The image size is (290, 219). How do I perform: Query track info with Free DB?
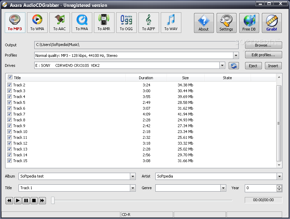249,23
